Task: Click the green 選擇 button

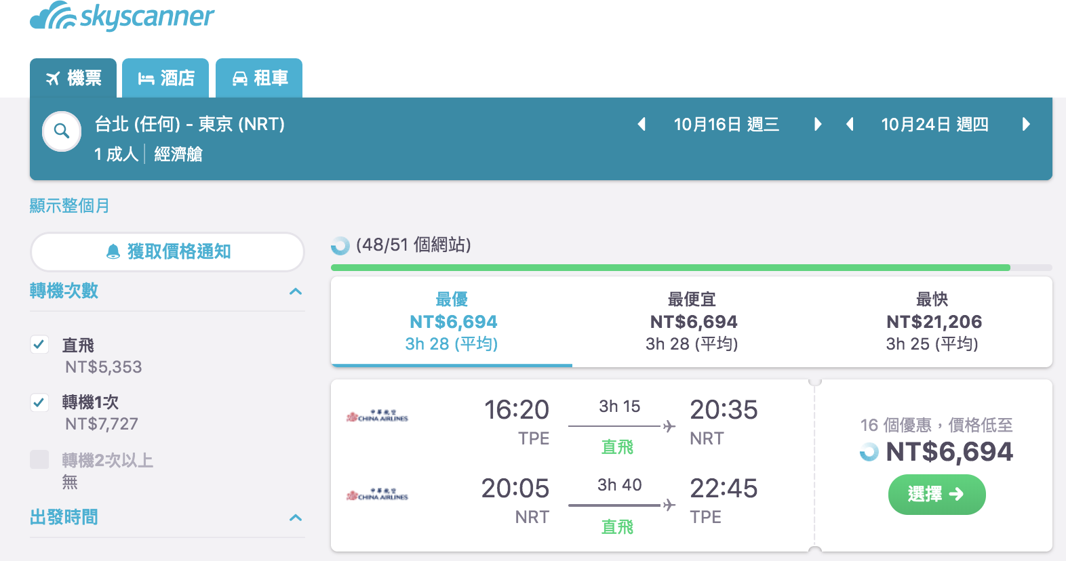Action: 936,495
